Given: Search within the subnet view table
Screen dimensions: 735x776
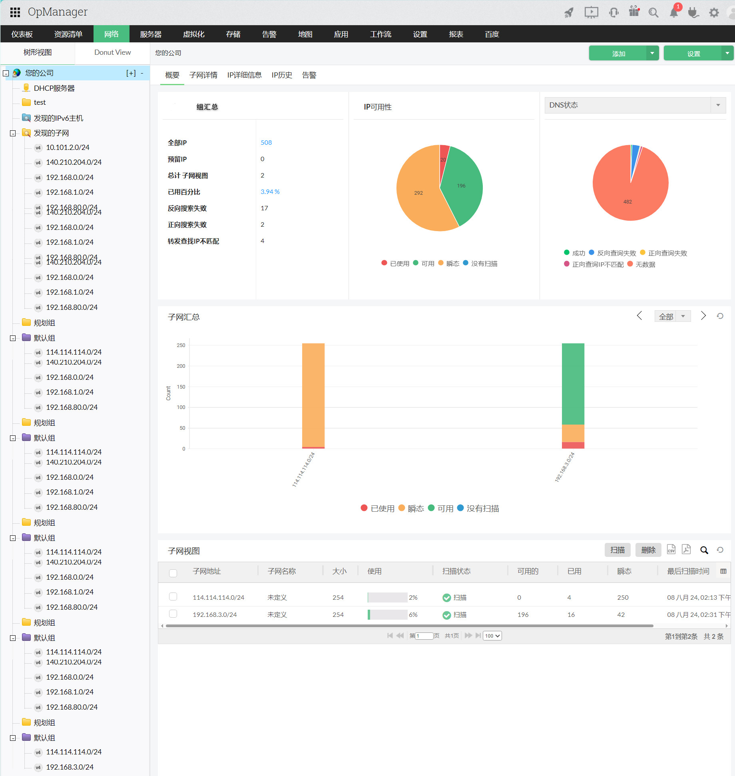Looking at the screenshot, I should click(x=704, y=550).
